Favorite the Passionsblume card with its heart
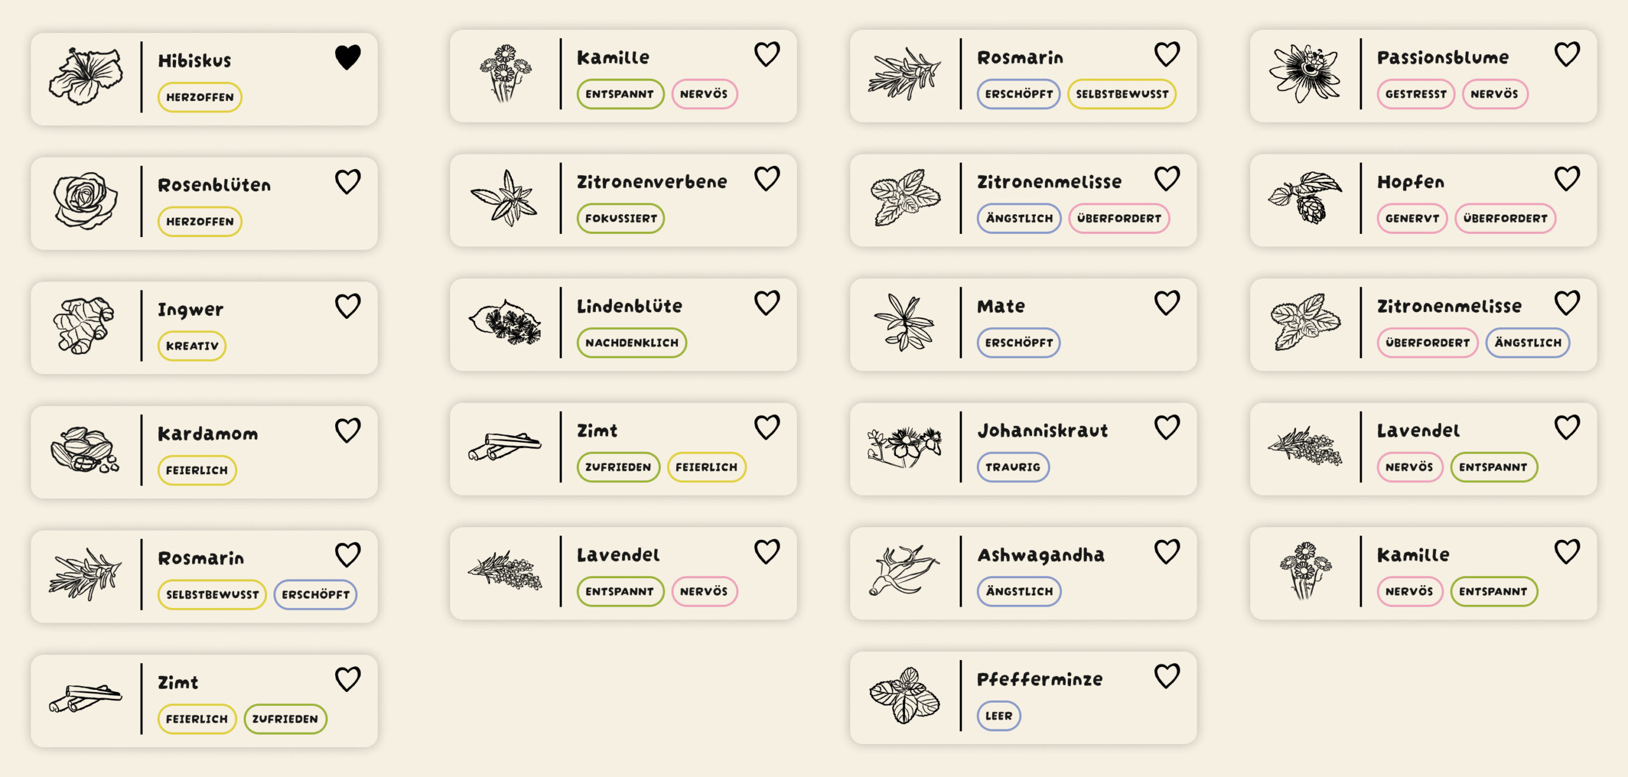This screenshot has width=1628, height=777. pos(1566,55)
